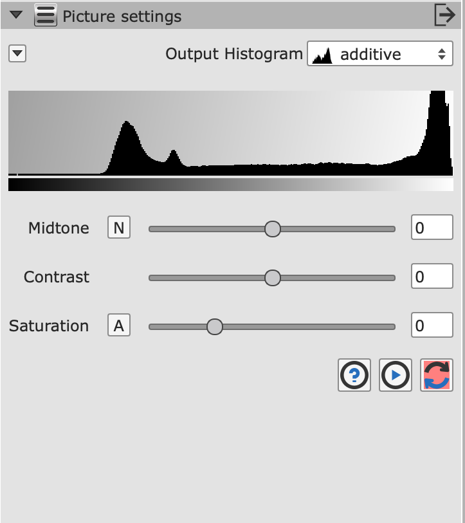
Task: Click the Saturation slider handle
Action: [215, 326]
